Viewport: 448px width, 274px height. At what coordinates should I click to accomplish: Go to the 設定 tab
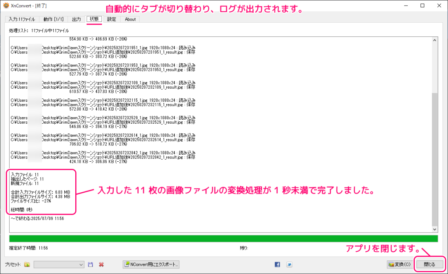pos(112,19)
